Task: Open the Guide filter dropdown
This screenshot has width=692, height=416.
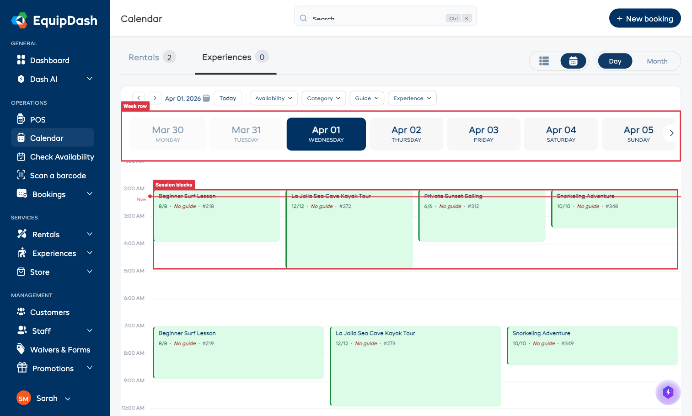Action: [366, 98]
